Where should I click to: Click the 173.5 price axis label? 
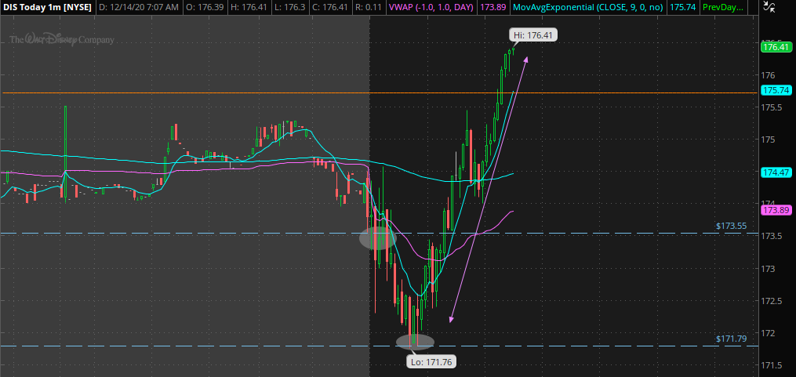[772, 237]
